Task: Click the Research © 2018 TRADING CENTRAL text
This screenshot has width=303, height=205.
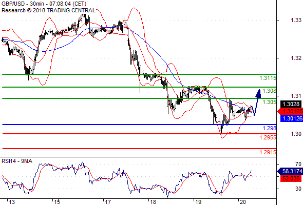Action: [48, 10]
